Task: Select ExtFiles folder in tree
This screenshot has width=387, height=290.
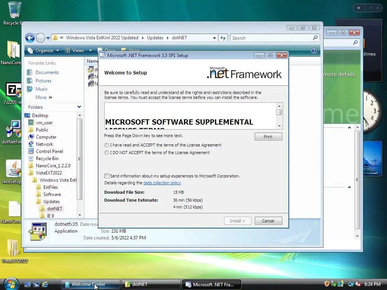Action: pos(50,187)
